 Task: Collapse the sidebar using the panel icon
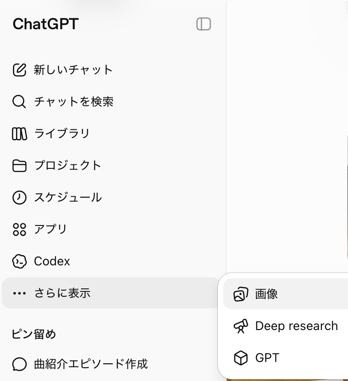(204, 24)
